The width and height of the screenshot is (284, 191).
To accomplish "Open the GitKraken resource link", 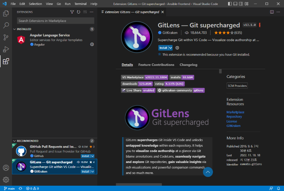I will 234,126.
